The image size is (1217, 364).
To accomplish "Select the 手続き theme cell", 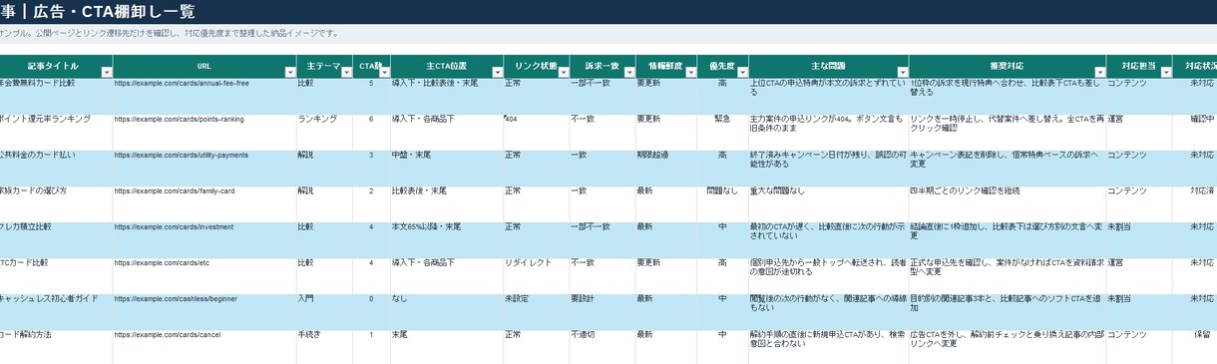I will (x=324, y=347).
